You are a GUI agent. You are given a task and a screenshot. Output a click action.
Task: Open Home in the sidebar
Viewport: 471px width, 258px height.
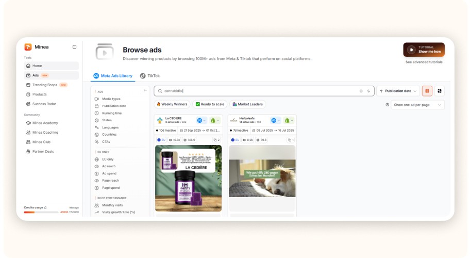(51, 66)
